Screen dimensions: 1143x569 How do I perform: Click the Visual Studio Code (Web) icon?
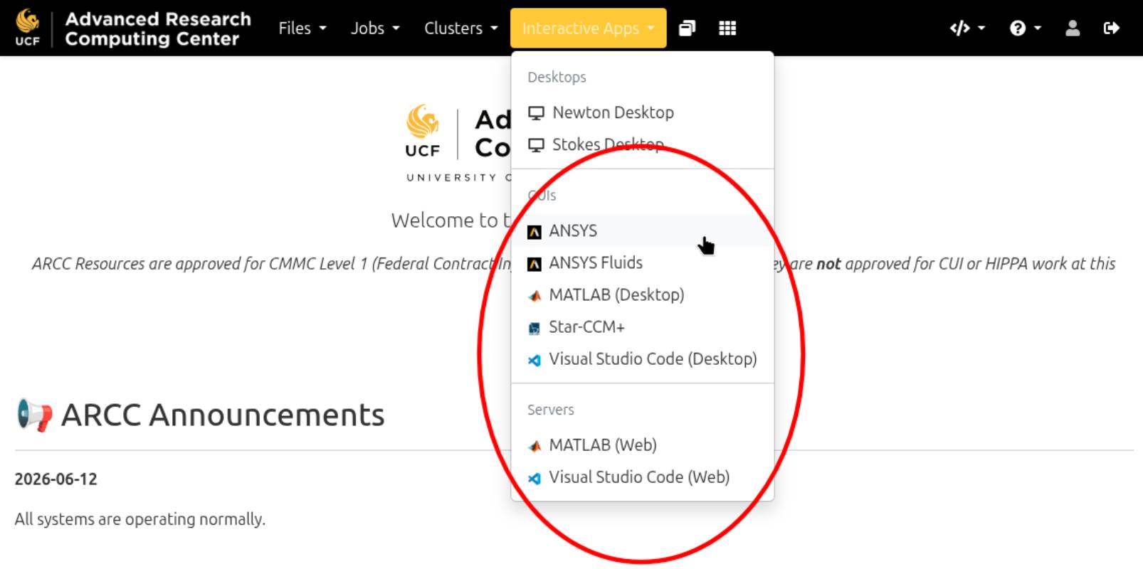point(534,478)
